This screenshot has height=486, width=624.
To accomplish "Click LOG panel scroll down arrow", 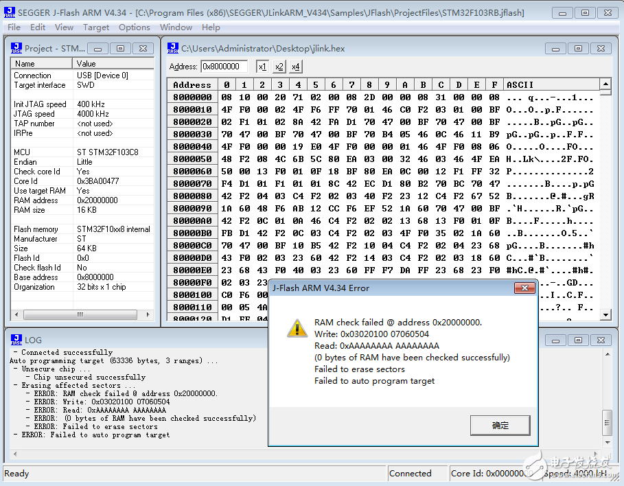I will (608, 442).
